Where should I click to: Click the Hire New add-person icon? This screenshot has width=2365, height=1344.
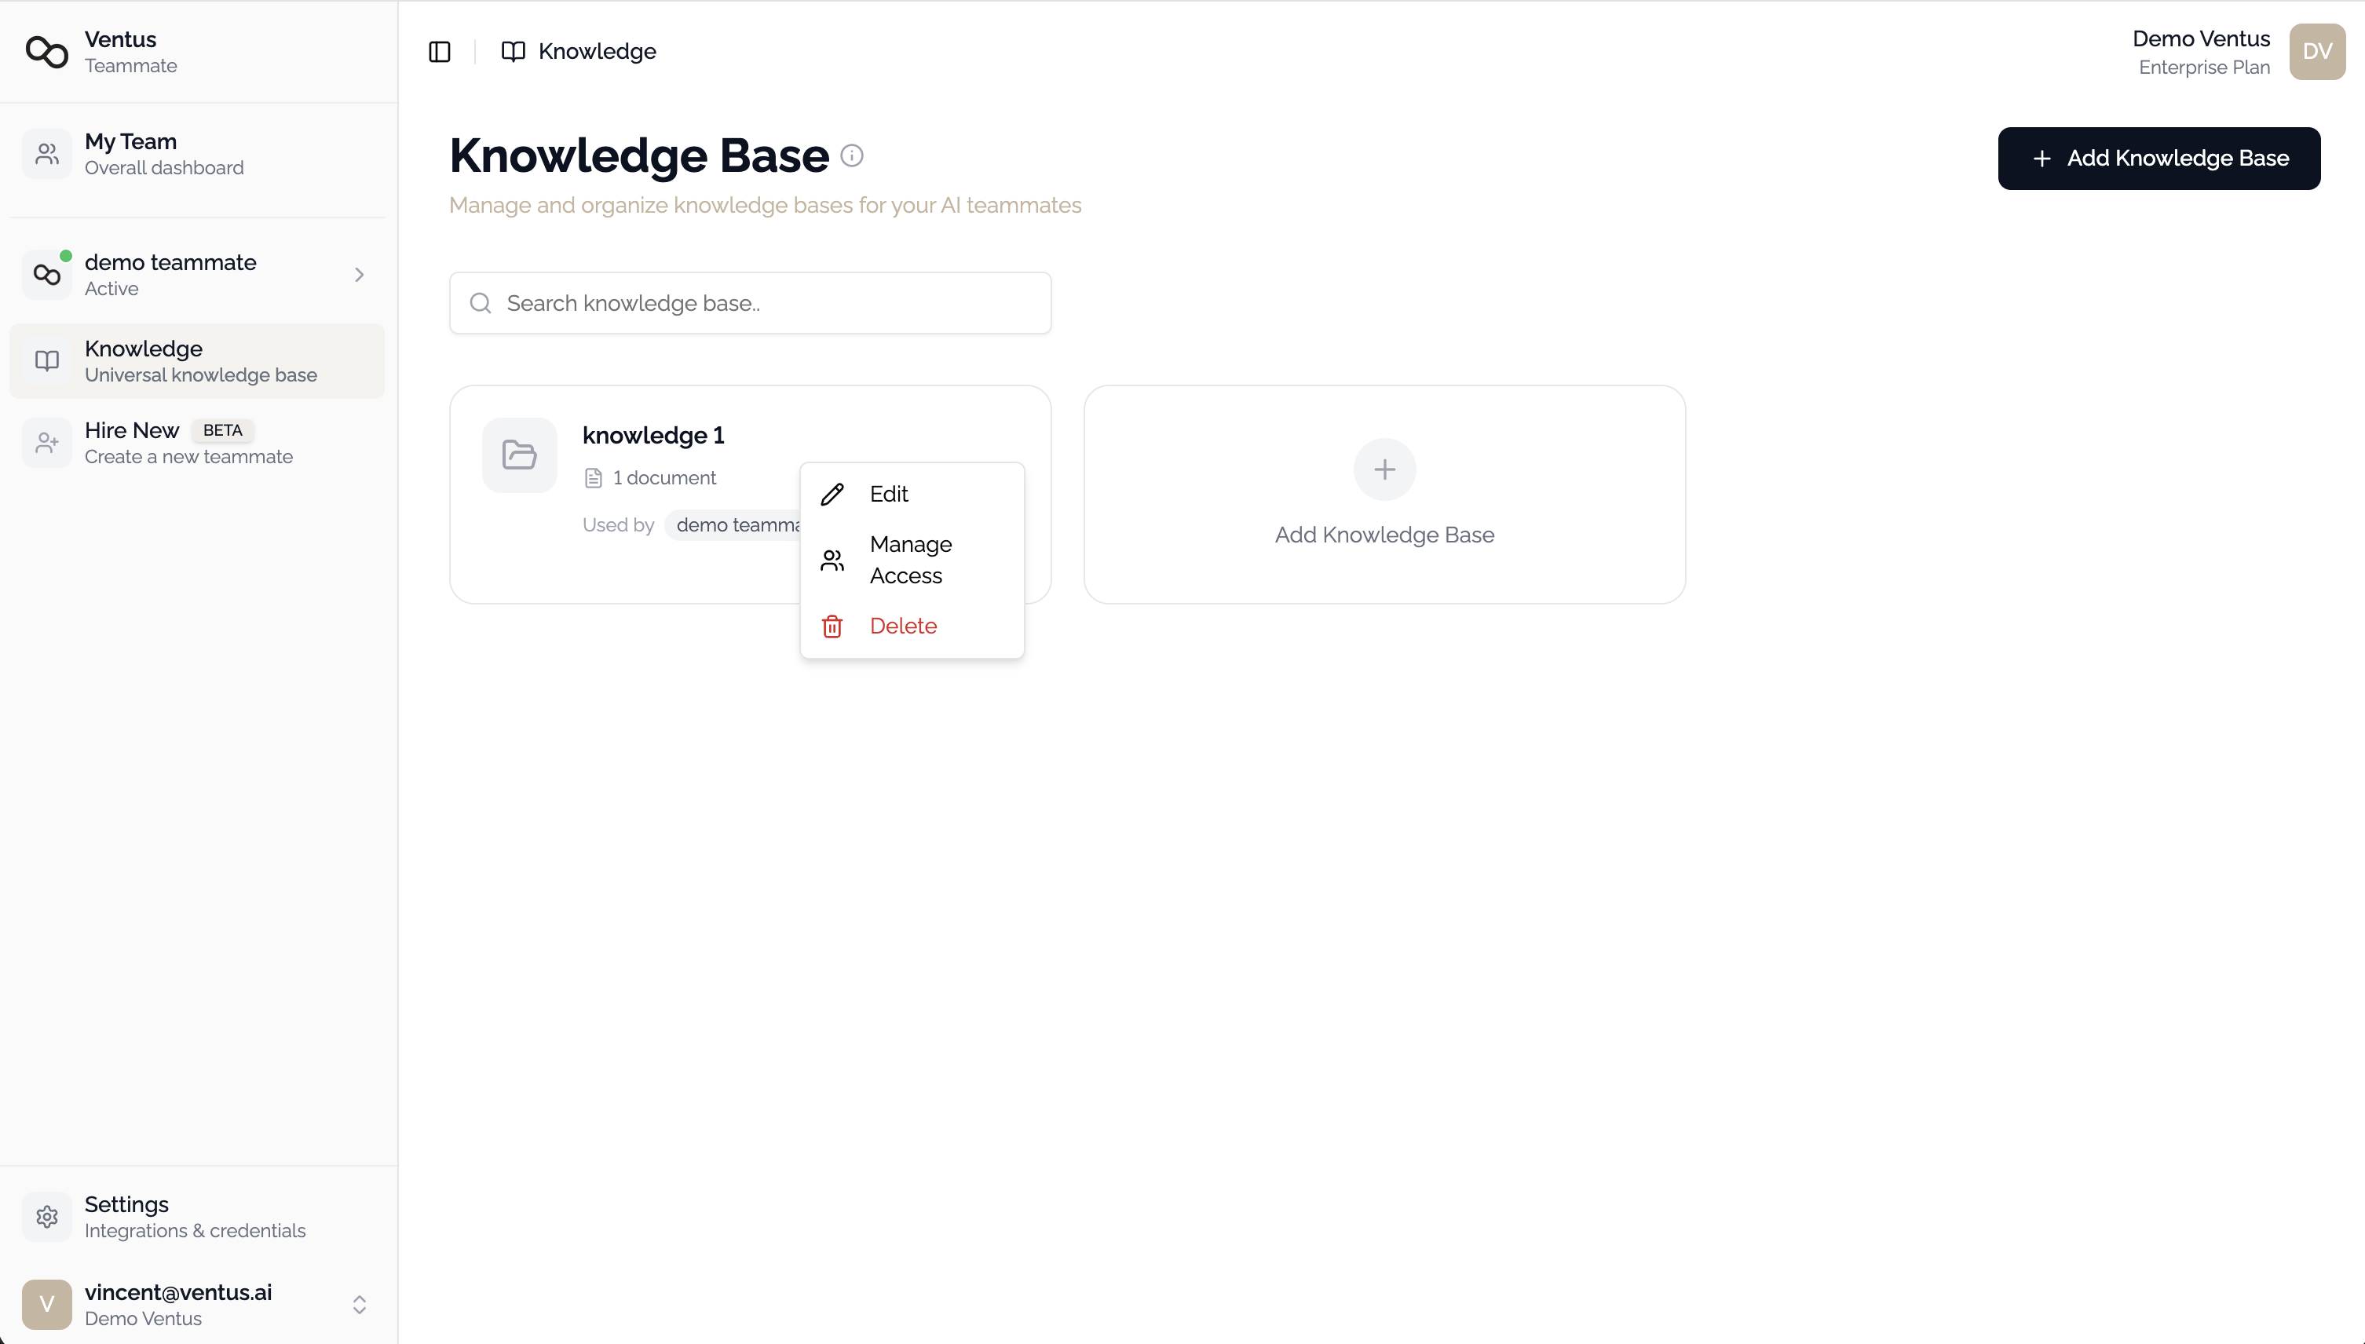47,442
